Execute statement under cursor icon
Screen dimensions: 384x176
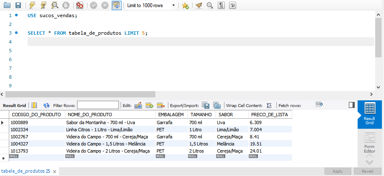[44, 5]
